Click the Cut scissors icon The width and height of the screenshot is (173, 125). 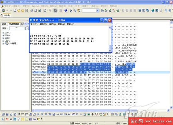71,10
